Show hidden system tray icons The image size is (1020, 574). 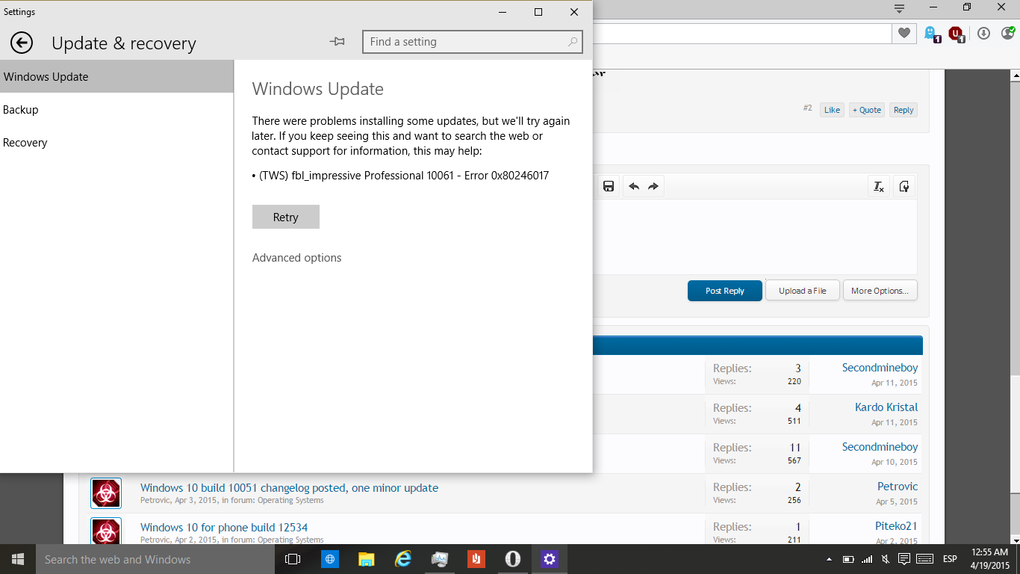[x=829, y=559]
